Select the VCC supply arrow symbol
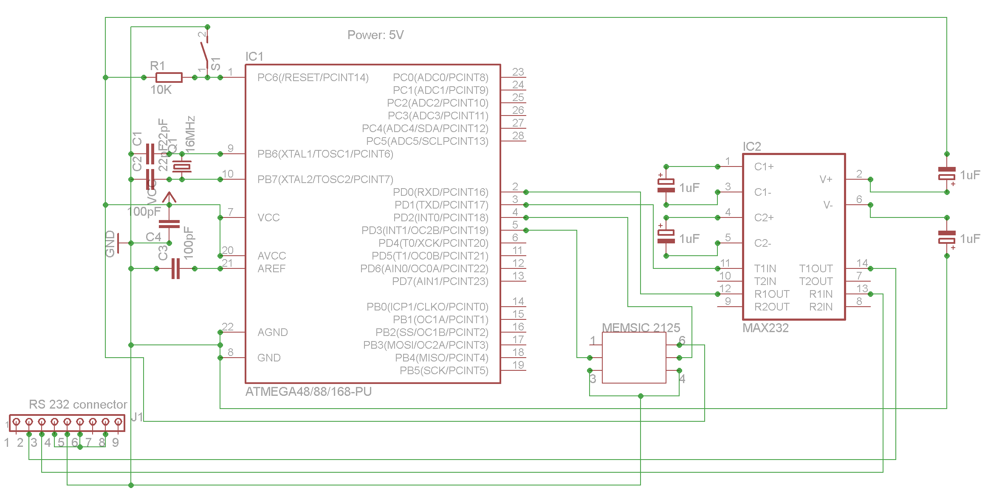Screen dimensions: 985x491 pyautogui.click(x=169, y=198)
